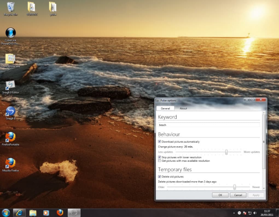Viewport: 279px width, 217px height.
Task: Click the Change picture interval slider handle
Action: [226, 152]
